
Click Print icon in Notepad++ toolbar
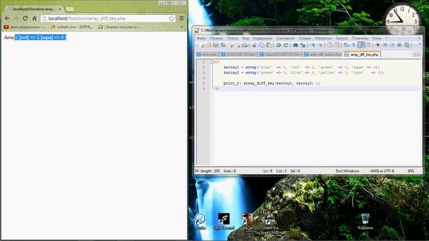click(x=245, y=45)
